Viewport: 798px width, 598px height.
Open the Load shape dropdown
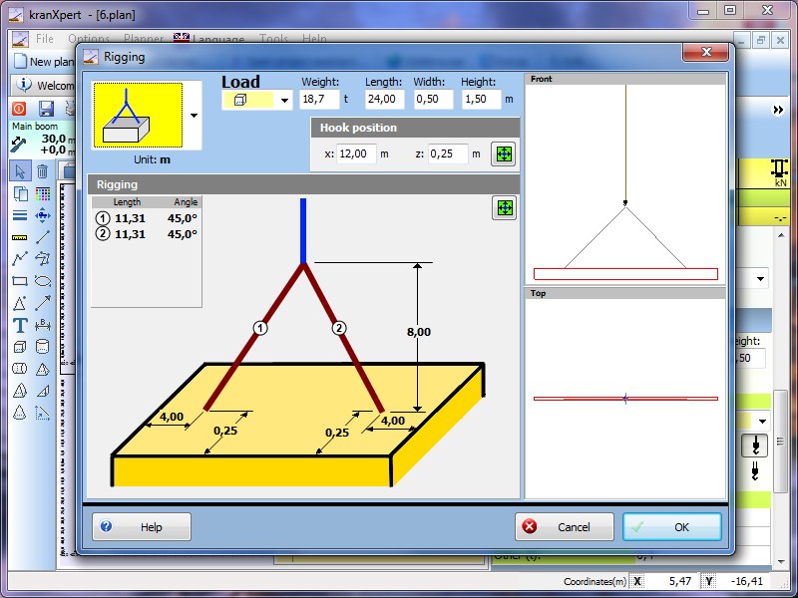[x=284, y=100]
